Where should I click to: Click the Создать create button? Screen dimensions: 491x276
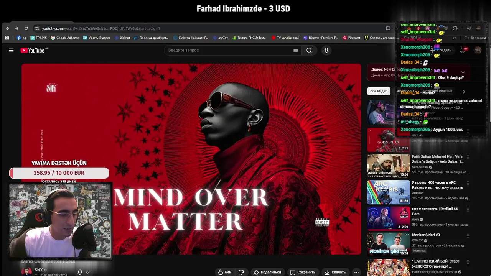tap(441, 50)
